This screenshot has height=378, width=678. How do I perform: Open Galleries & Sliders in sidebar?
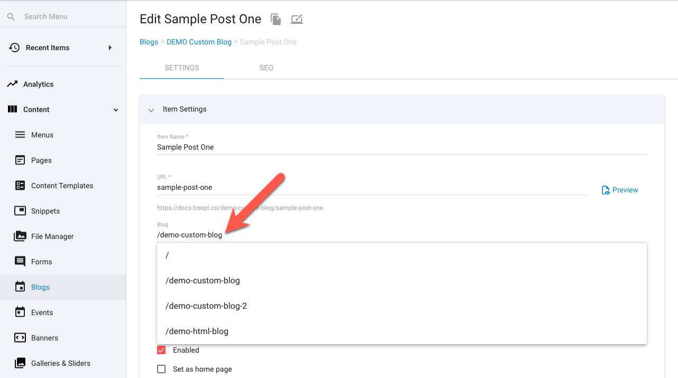tap(61, 363)
